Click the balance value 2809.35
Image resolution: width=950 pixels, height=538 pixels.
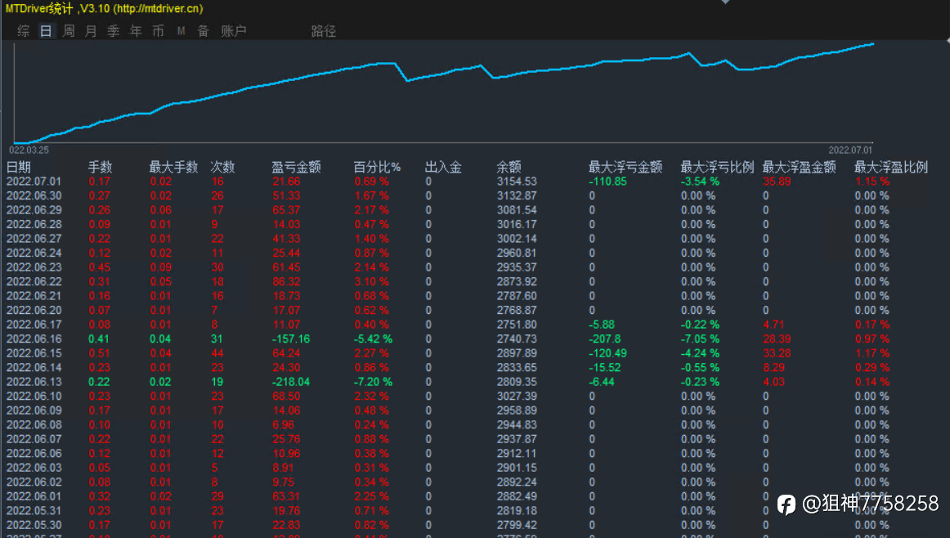pos(517,382)
